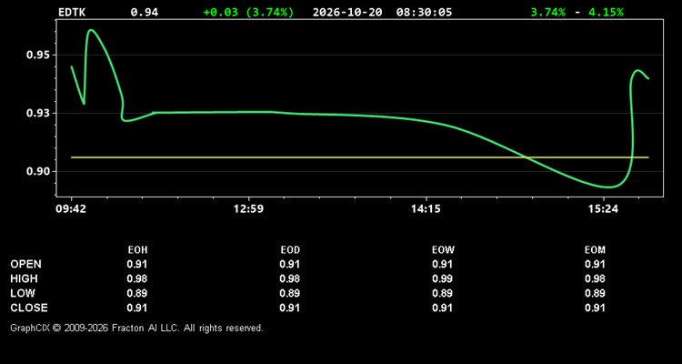Viewport: 682px width, 364px height.
Task: Click the price curve's lowest trough
Action: point(610,187)
